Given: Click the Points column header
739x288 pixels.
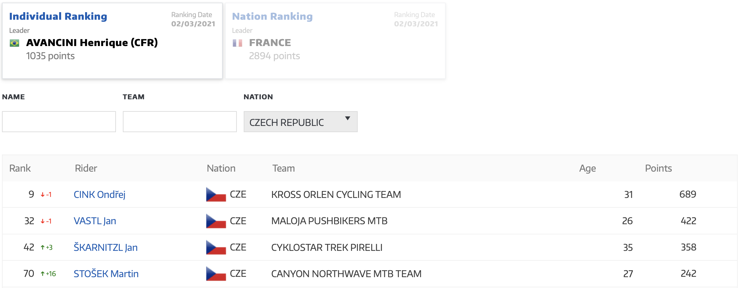Looking at the screenshot, I should 658,168.
